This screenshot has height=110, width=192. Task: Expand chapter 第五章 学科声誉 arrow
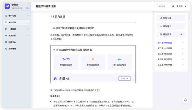coord(183,65)
